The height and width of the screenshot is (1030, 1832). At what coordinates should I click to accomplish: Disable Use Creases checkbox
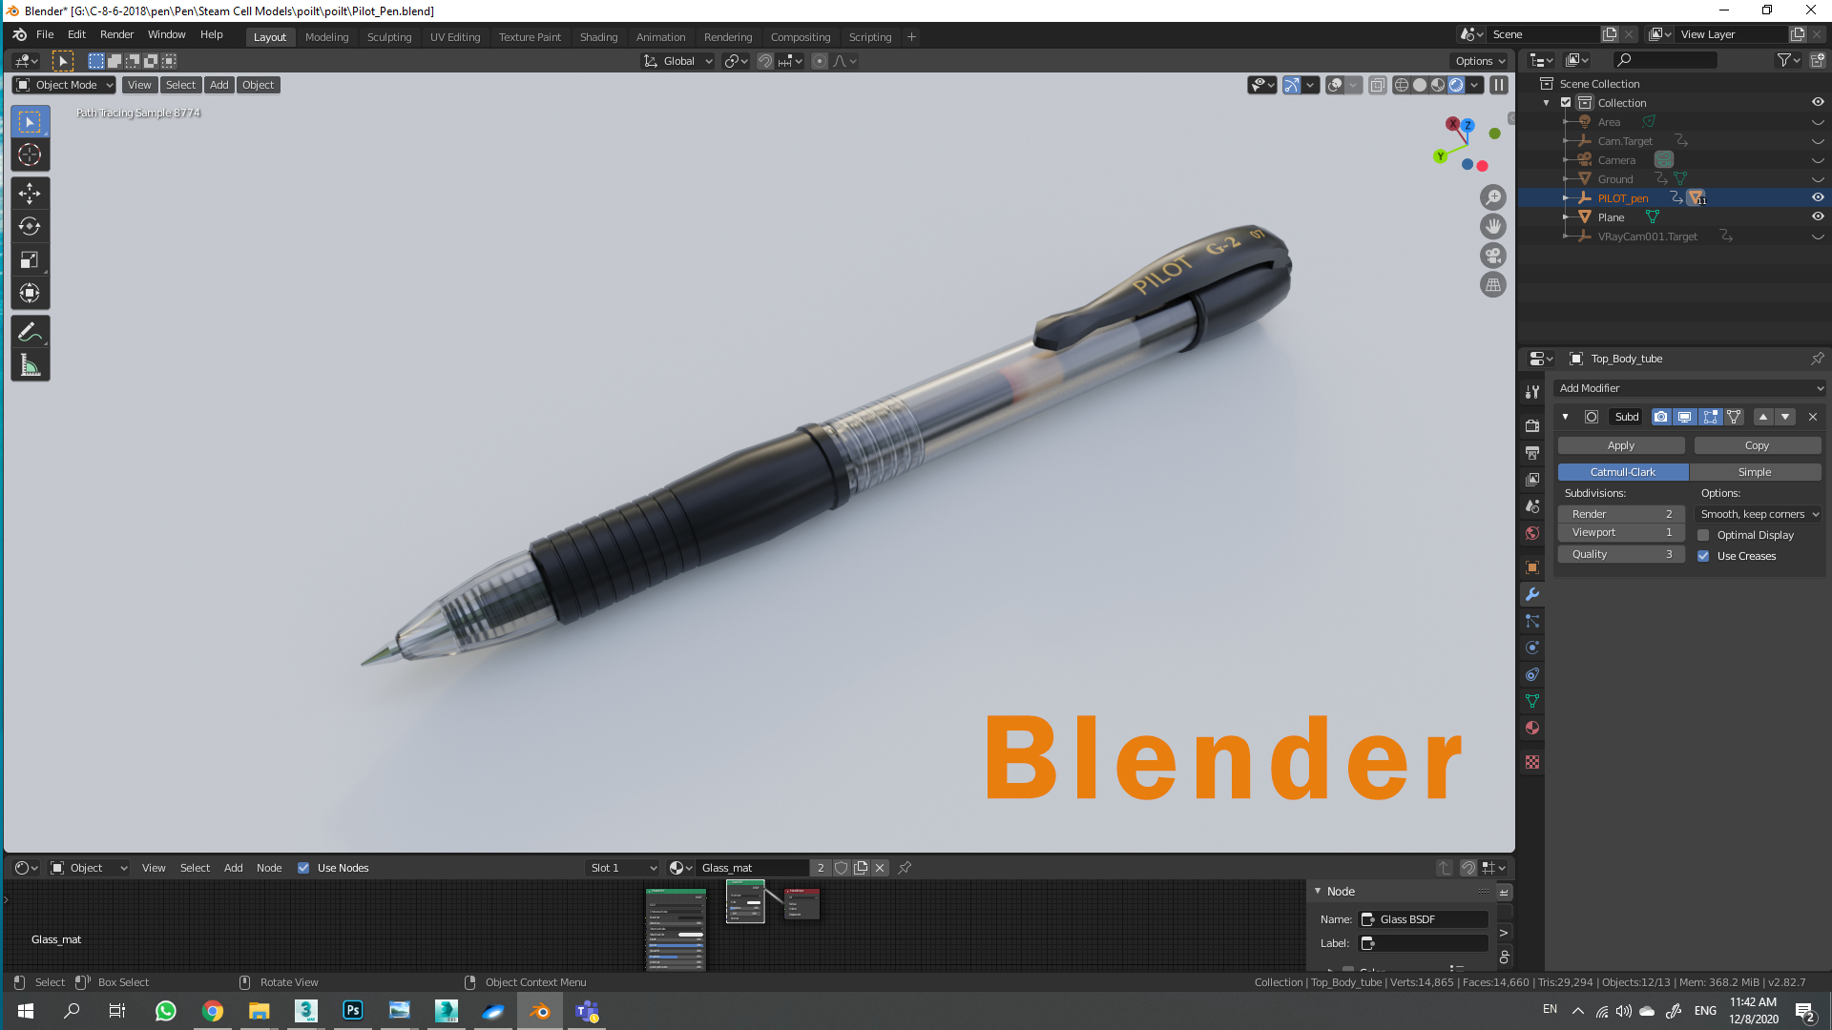click(x=1703, y=556)
